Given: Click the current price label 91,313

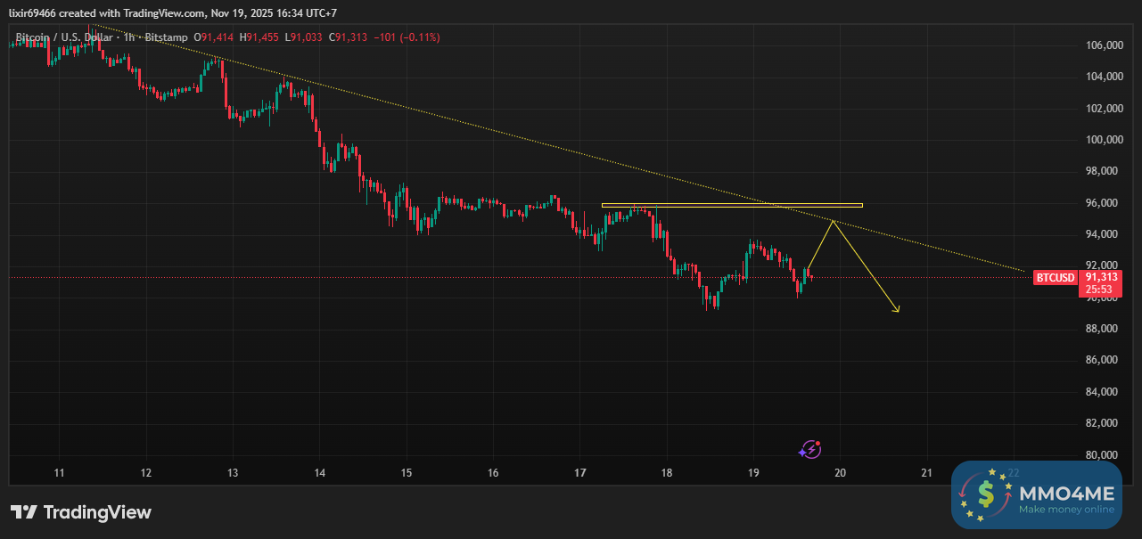Looking at the screenshot, I should [1100, 277].
